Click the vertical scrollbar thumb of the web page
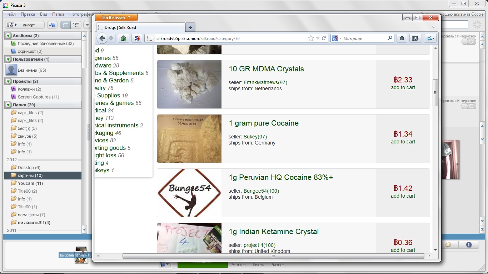The height and width of the screenshot is (274, 488). 435,92
